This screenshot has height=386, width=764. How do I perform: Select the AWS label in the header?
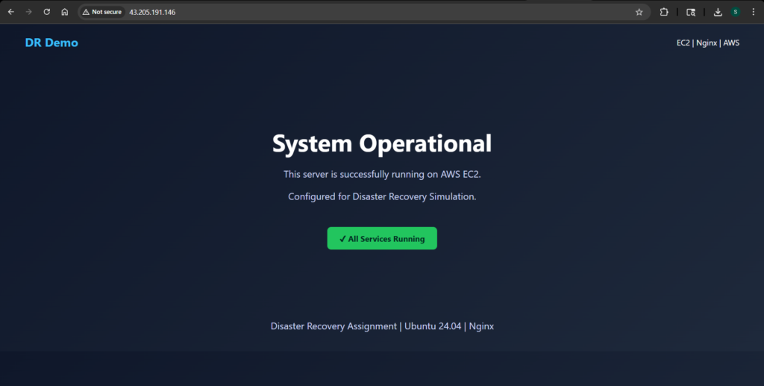pos(730,43)
